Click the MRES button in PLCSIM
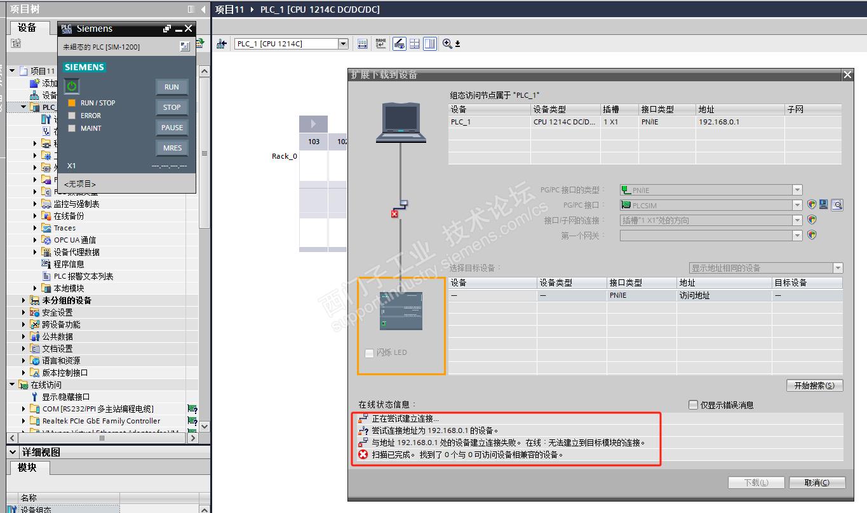Screen dimensions: 867x513 click(171, 148)
